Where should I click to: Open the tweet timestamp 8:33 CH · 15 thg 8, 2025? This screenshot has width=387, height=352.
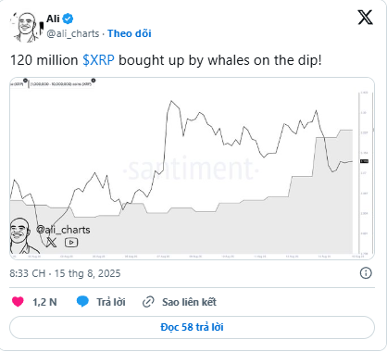click(65, 273)
